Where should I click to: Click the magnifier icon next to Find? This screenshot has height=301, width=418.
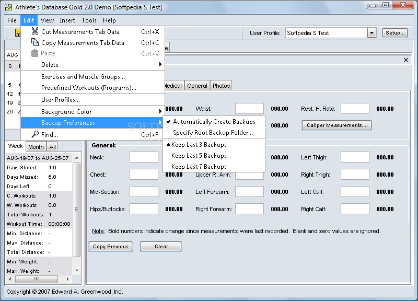click(35, 134)
